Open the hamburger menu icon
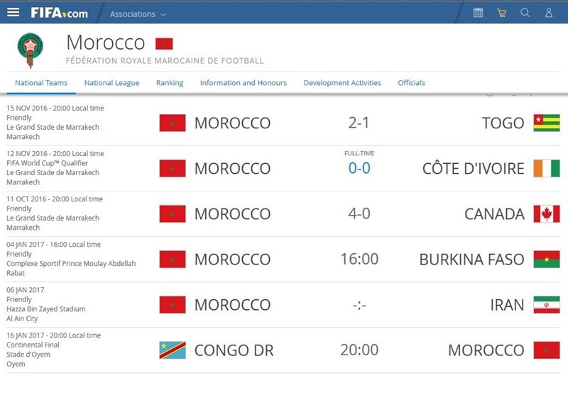Viewport: 568px width, 395px height. coord(13,13)
